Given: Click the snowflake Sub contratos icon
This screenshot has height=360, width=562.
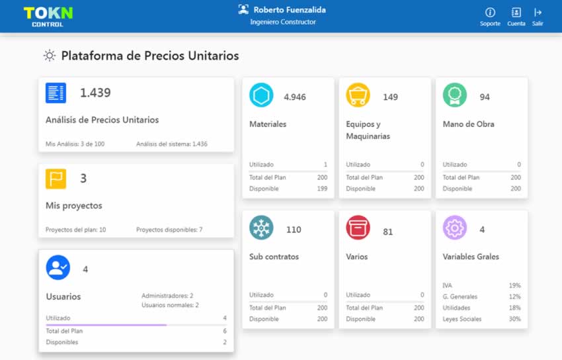Looking at the screenshot, I should point(261,228).
